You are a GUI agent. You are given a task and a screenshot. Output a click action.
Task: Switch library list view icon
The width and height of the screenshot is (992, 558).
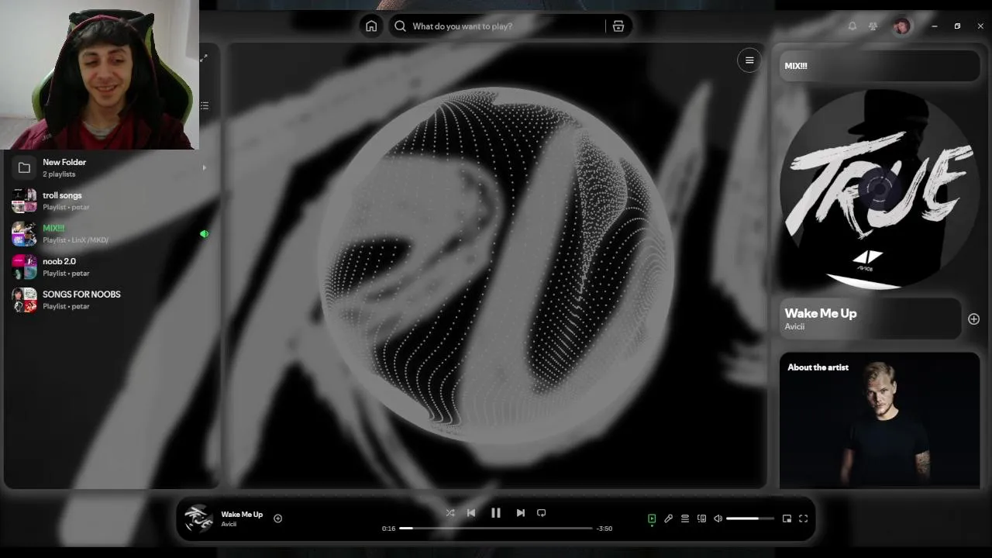[205, 105]
